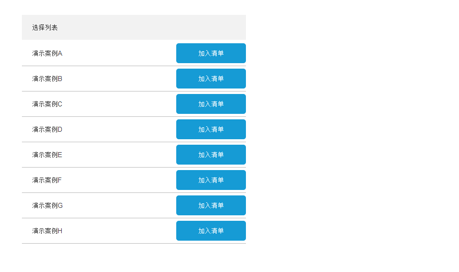The image size is (459, 272).
Task: Click empty right side of gray header bar
Action: [x=189, y=27]
